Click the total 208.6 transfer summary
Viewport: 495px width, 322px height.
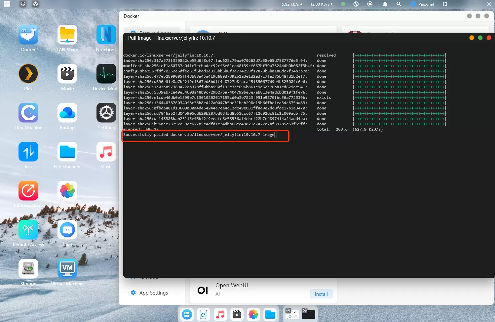350,129
